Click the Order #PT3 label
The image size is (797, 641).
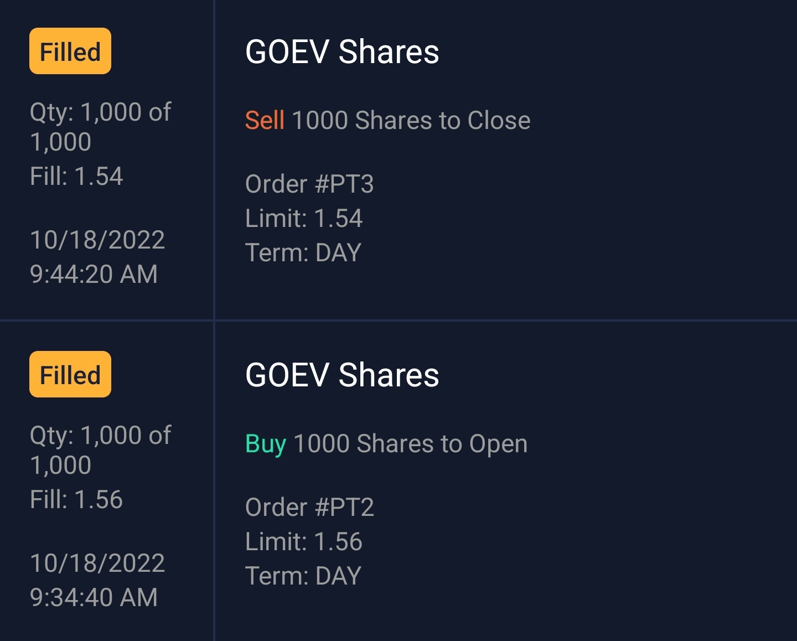309,184
